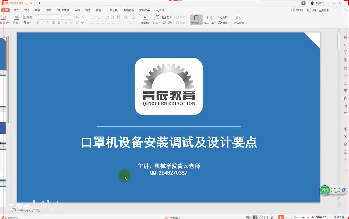Toggle superscript formatting
The image size is (349, 219).
(66, 23)
